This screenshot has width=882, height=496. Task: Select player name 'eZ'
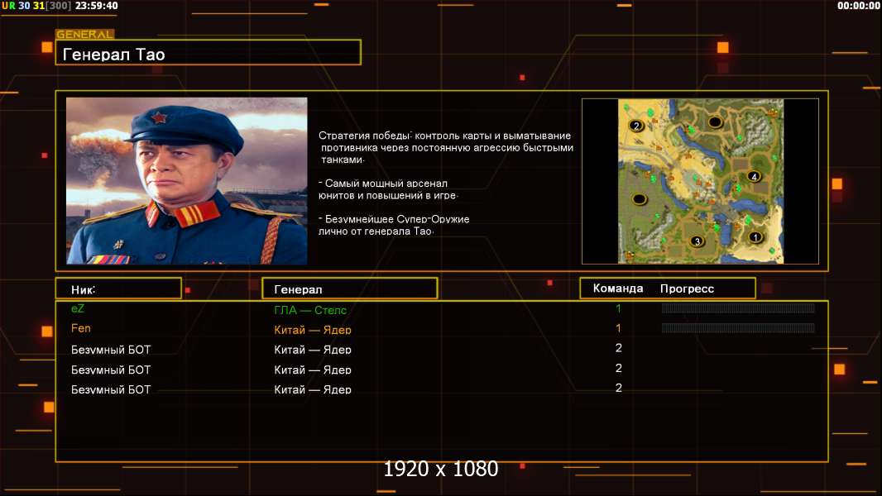pos(78,308)
